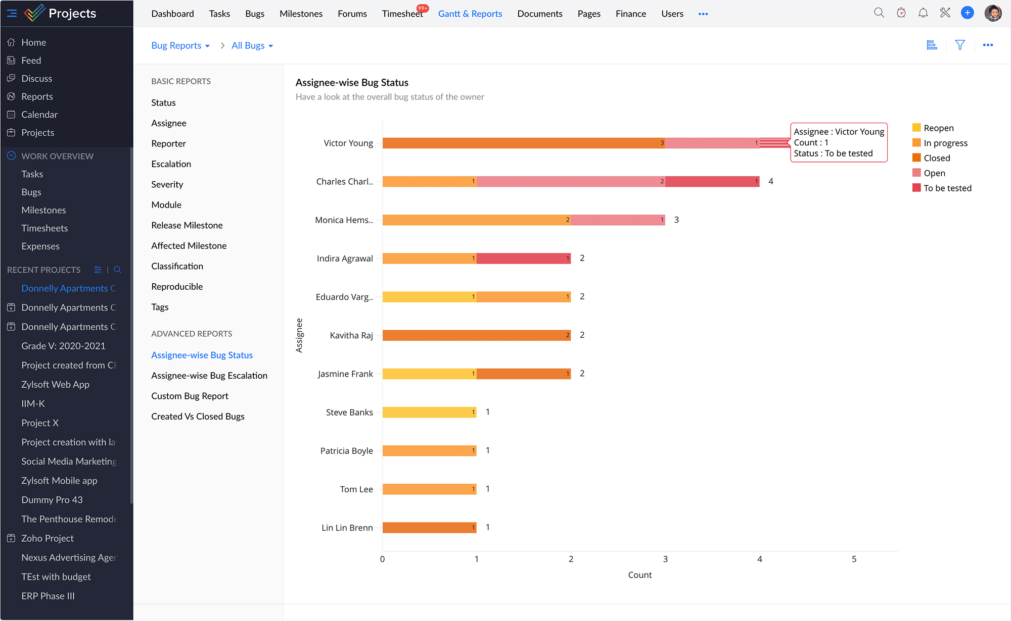
Task: Expand the Bug Reports dropdown
Action: pyautogui.click(x=180, y=45)
